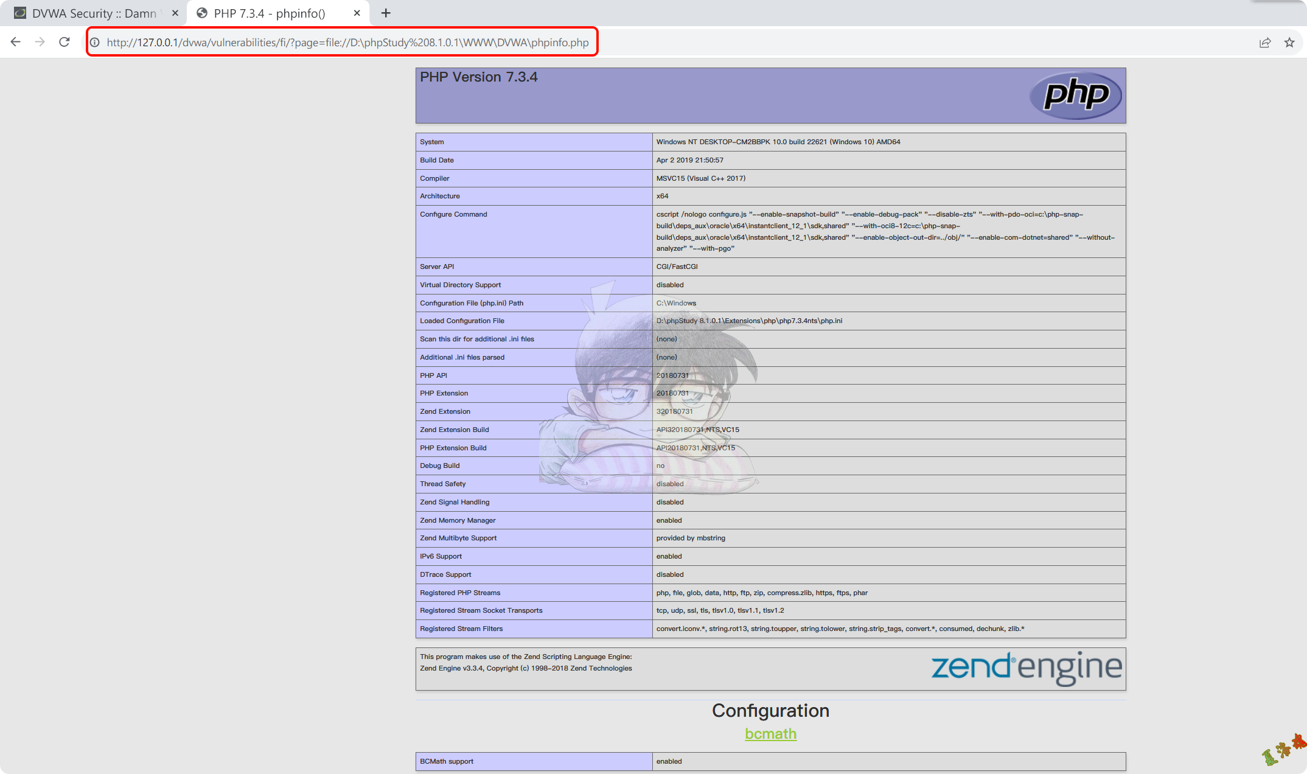Click the Build Date label
Viewport: 1307px width, 774px height.
point(437,160)
